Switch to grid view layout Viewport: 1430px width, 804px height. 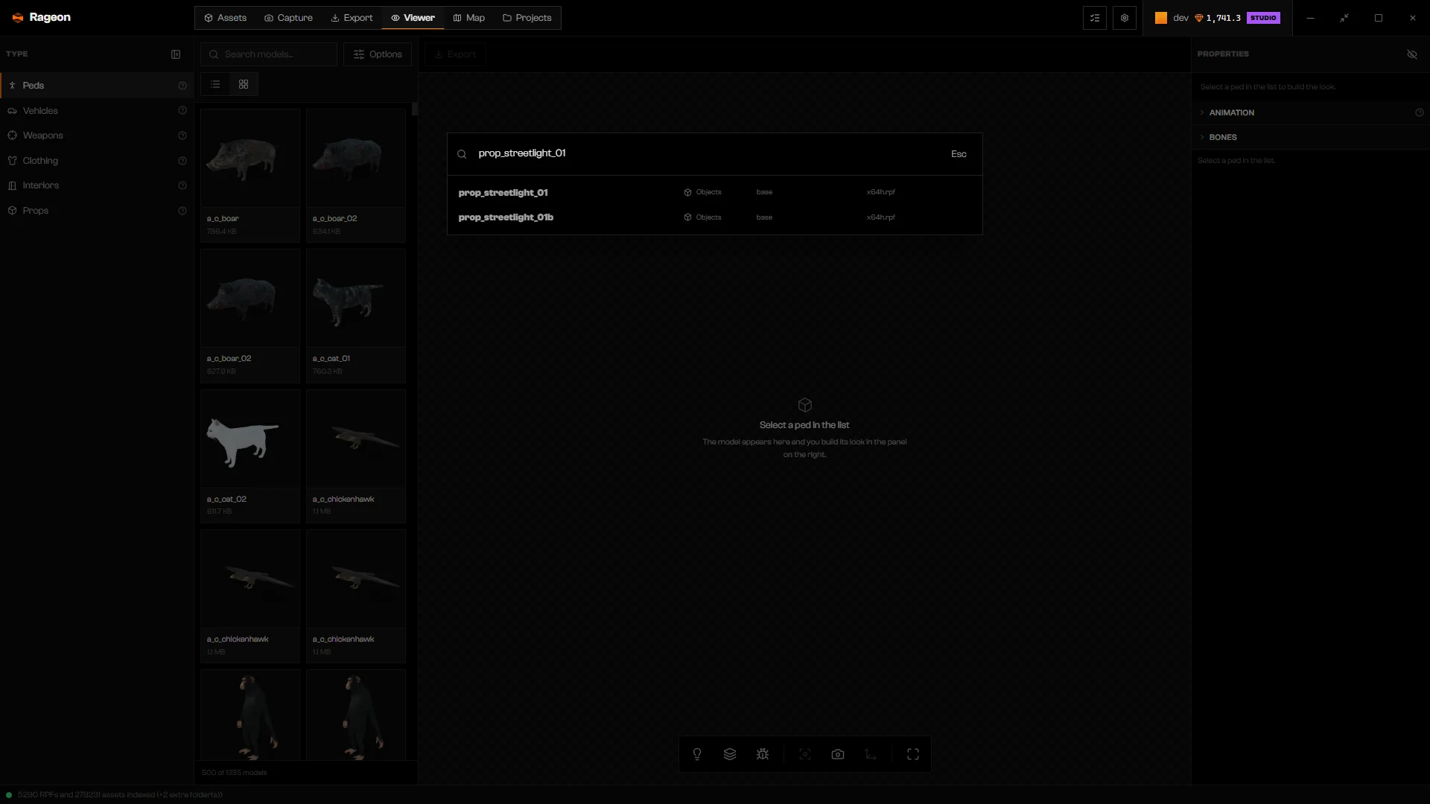click(x=244, y=84)
